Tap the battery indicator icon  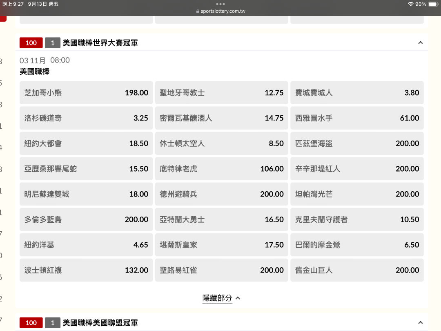tap(433, 4)
